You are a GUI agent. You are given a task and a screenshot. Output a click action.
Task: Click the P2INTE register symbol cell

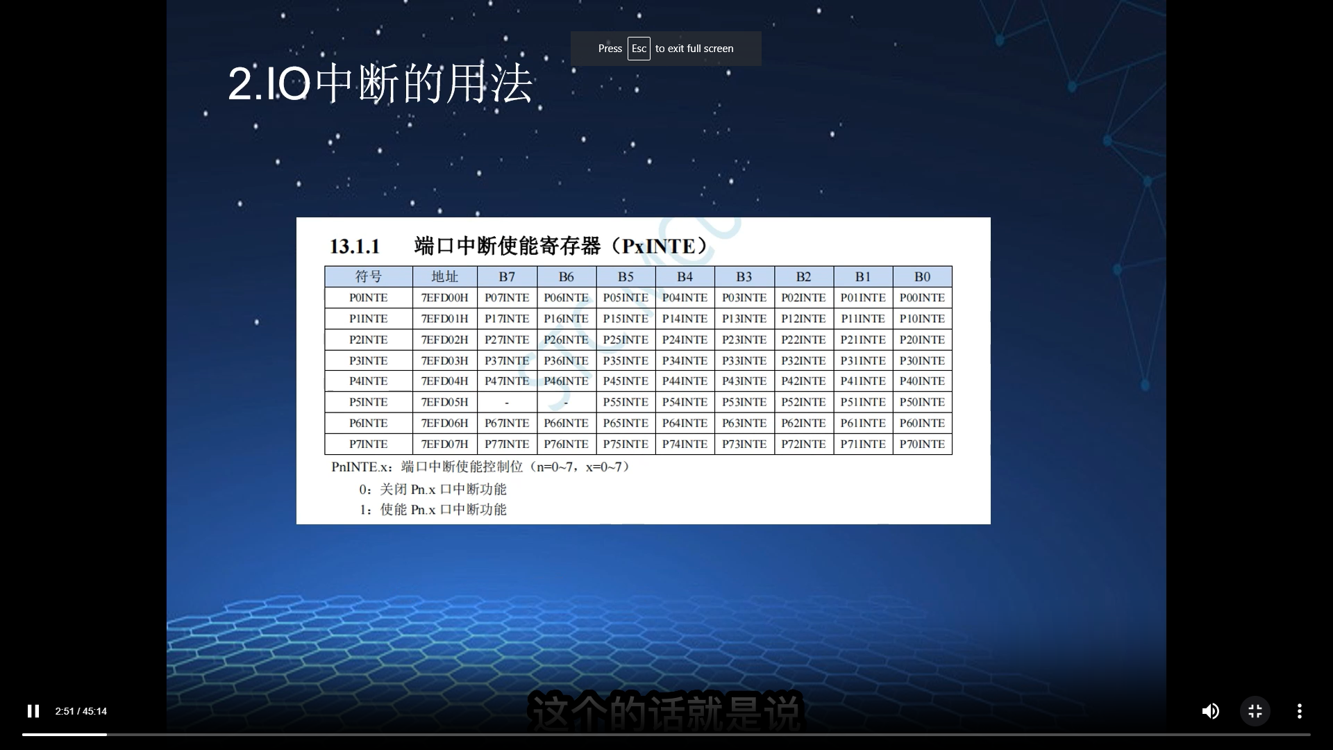(369, 340)
